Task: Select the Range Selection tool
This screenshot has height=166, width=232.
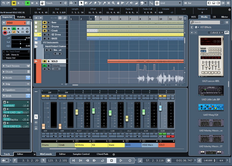Action: [86, 3]
